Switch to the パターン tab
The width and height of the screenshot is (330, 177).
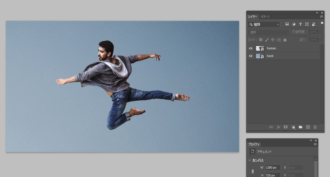(x=265, y=16)
